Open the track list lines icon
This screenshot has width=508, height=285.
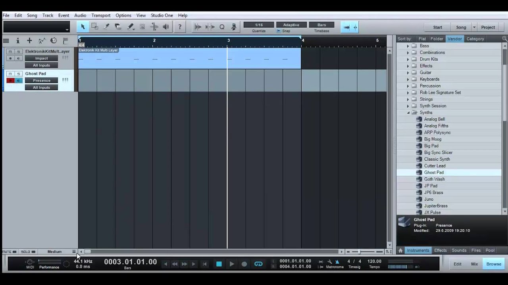pos(6,41)
